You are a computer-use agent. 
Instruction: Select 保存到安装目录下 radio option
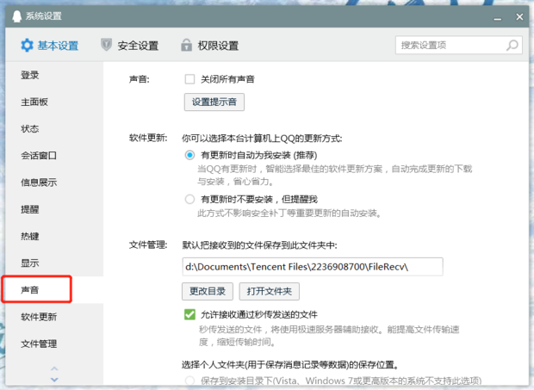[x=189, y=381]
